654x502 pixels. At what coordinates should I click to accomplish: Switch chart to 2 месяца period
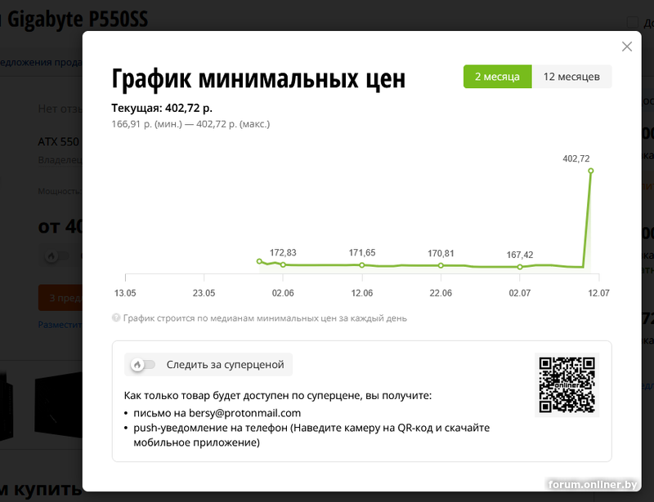[x=497, y=77]
